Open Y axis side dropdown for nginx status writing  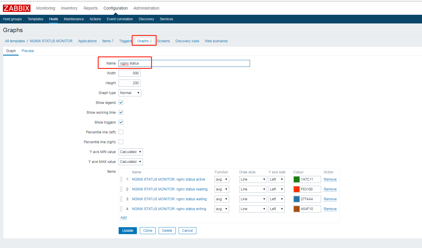point(277,209)
